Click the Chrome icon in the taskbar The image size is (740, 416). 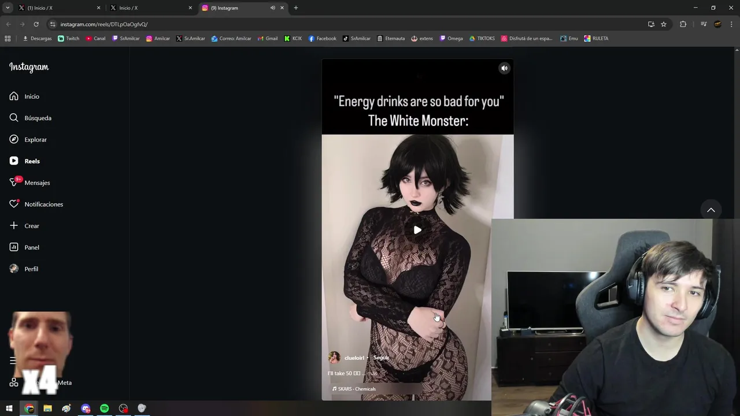pyautogui.click(x=29, y=408)
